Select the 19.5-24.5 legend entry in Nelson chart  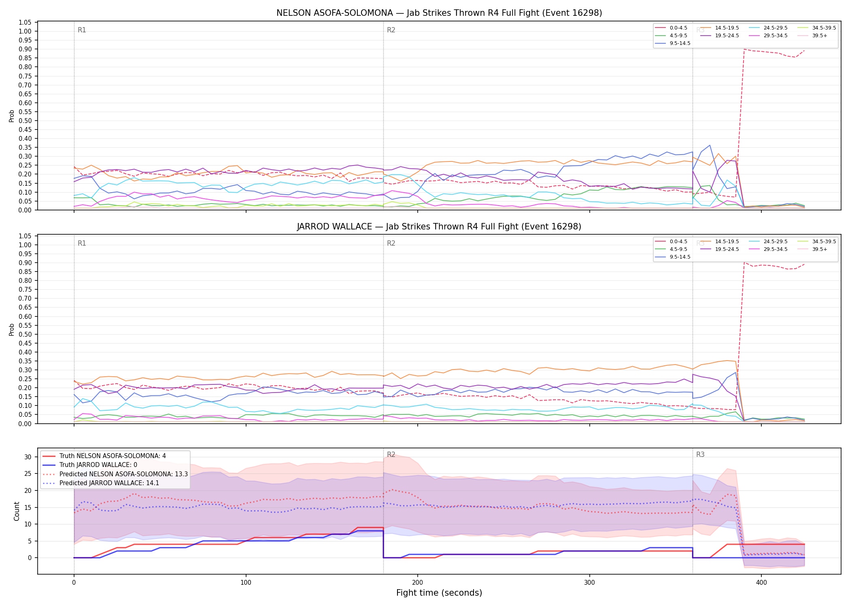(720, 36)
